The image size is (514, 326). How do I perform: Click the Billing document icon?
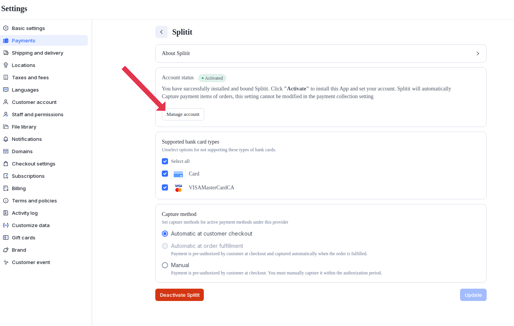[6, 188]
